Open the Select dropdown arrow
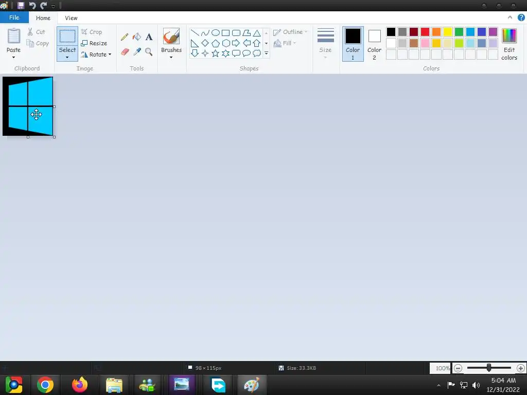This screenshot has width=527, height=395. [x=67, y=58]
